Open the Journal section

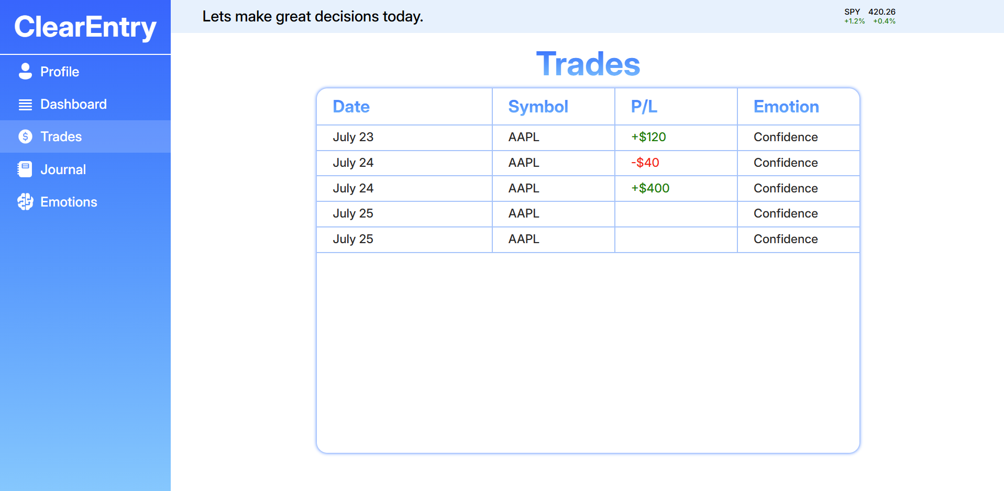(x=85, y=169)
